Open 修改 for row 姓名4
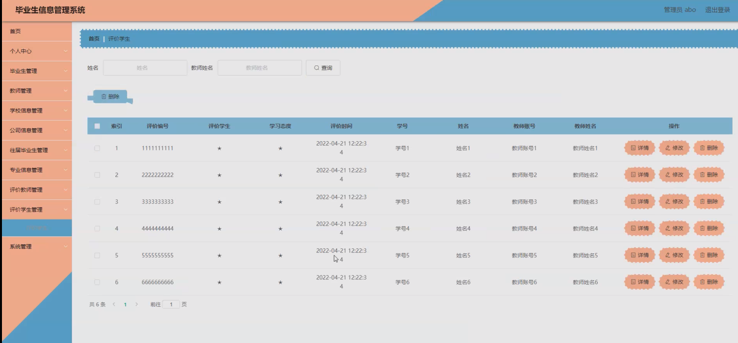The image size is (738, 343). (674, 228)
